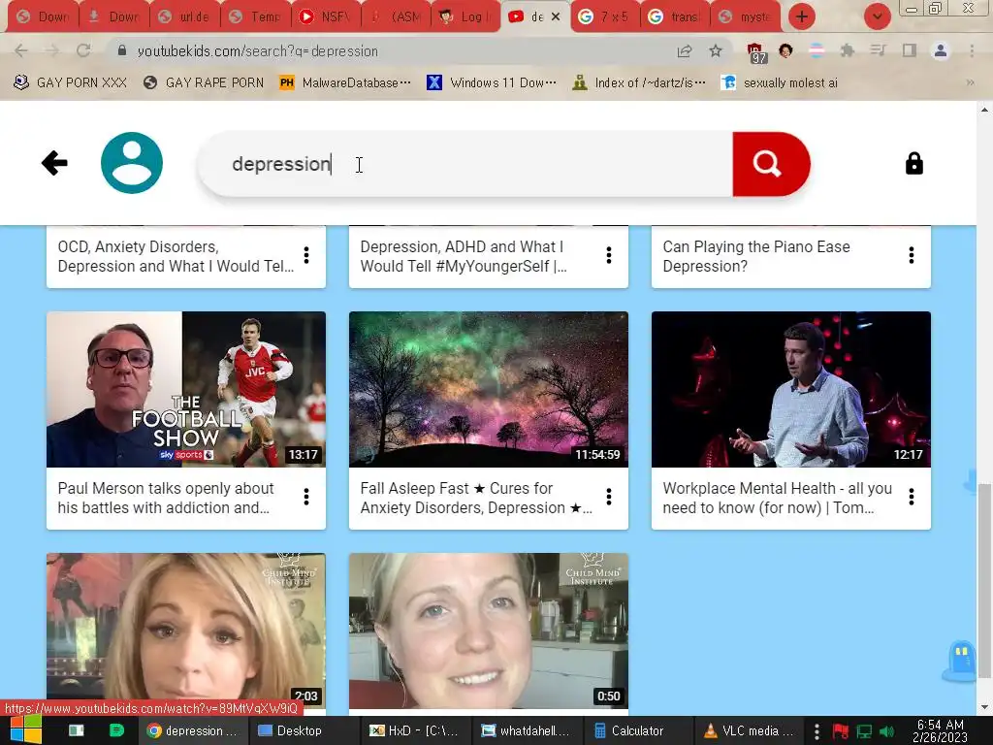
Task: View site info padlock in address bar
Action: pos(122,50)
